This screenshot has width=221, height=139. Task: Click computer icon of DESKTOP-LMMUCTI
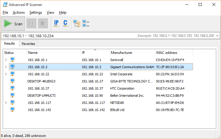[x=13, y=95]
